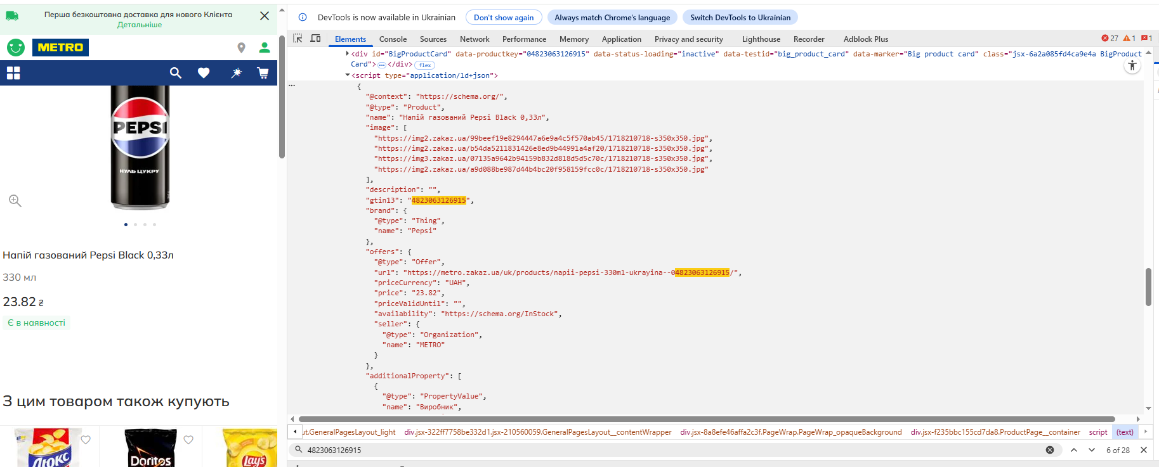
Task: Close the DevTools find bar
Action: (1144, 450)
